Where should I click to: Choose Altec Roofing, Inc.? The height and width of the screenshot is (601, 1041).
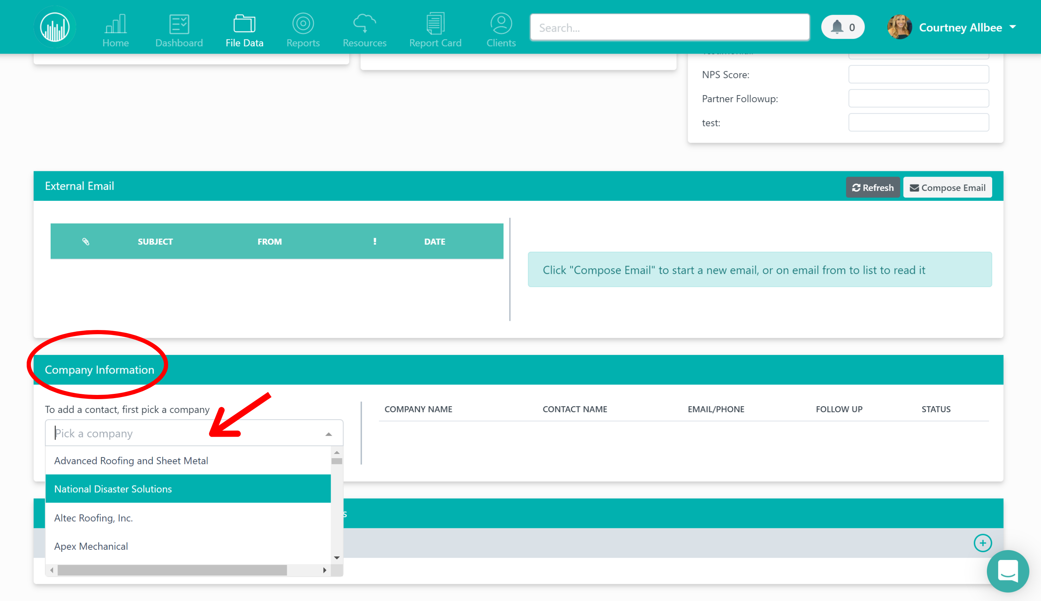tap(188, 518)
